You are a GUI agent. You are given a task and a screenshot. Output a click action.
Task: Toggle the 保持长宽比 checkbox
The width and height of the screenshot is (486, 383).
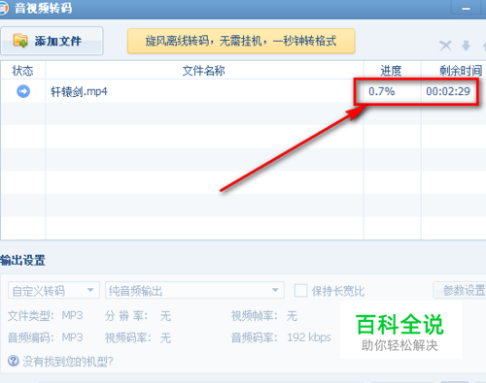[x=300, y=291]
